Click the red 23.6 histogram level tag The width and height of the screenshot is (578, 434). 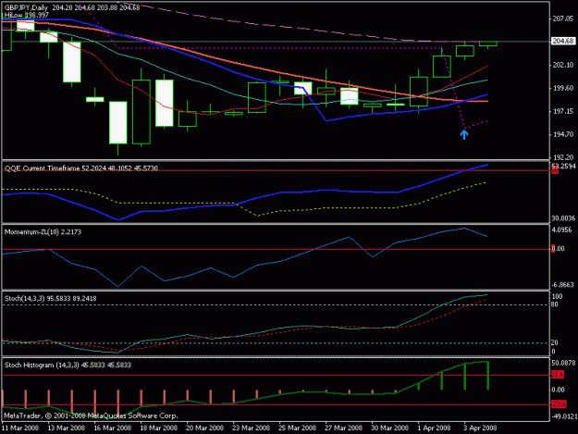pyautogui.click(x=558, y=375)
